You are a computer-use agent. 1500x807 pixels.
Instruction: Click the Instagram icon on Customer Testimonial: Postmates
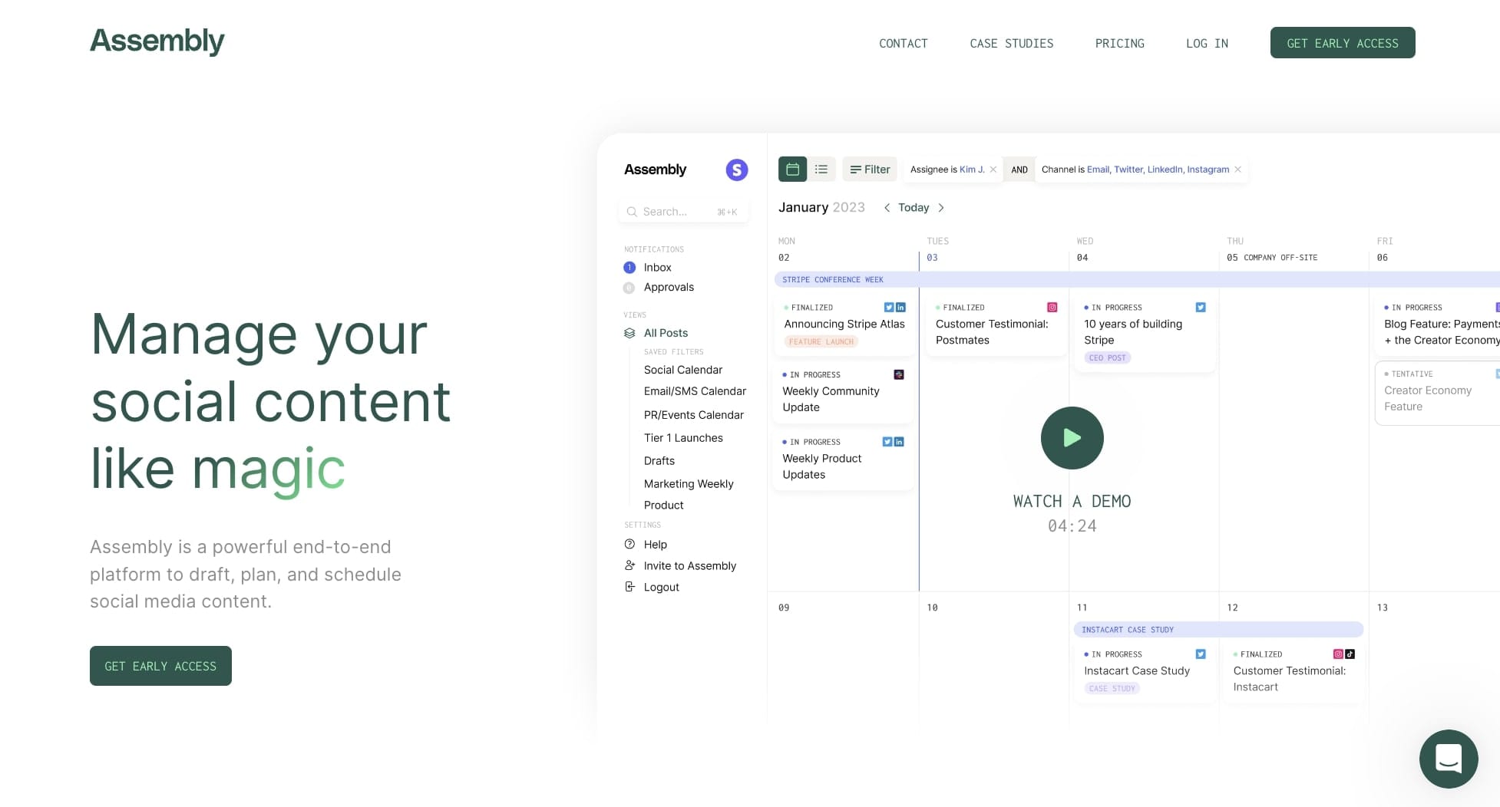1051,307
